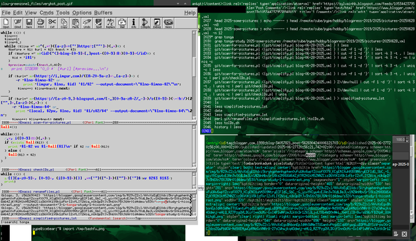Screen dimensions: 416x241
Task: Click the Dired folder toolbar icon
Action: click(x=18, y=23)
